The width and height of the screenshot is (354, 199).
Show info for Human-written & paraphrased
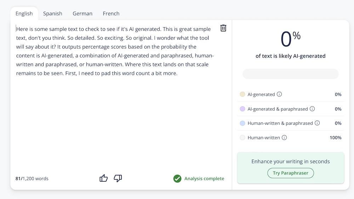click(x=317, y=123)
